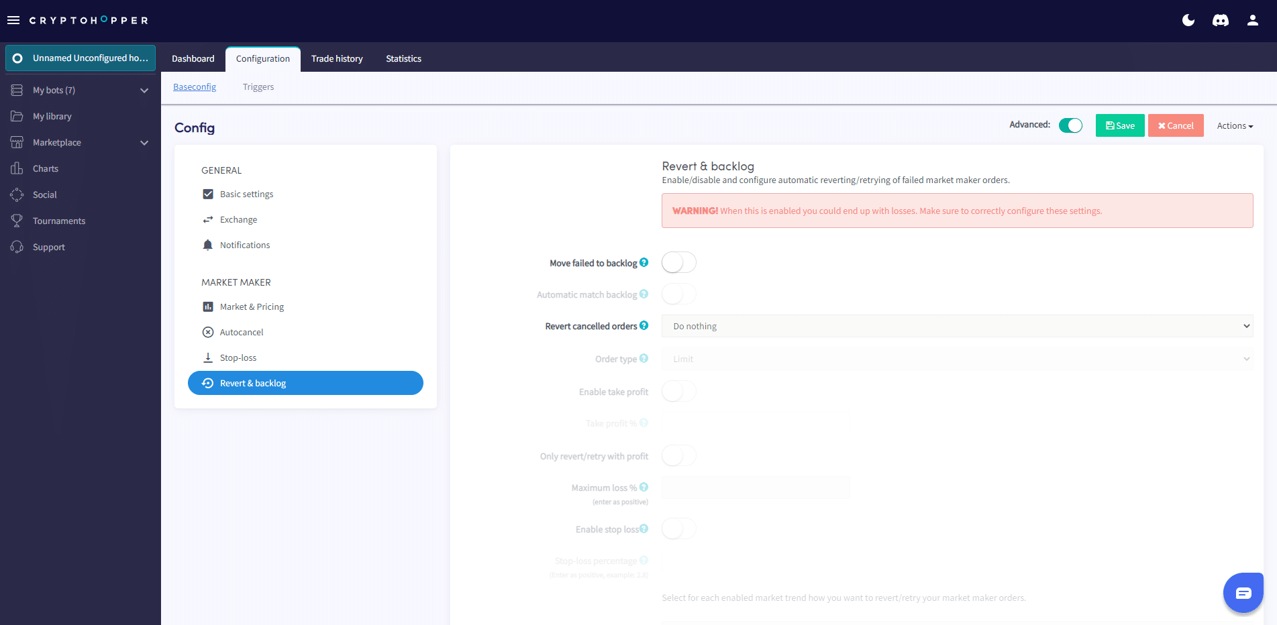The height and width of the screenshot is (625, 1277).
Task: Click the Tournaments trophy icon
Action: pyautogui.click(x=17, y=221)
